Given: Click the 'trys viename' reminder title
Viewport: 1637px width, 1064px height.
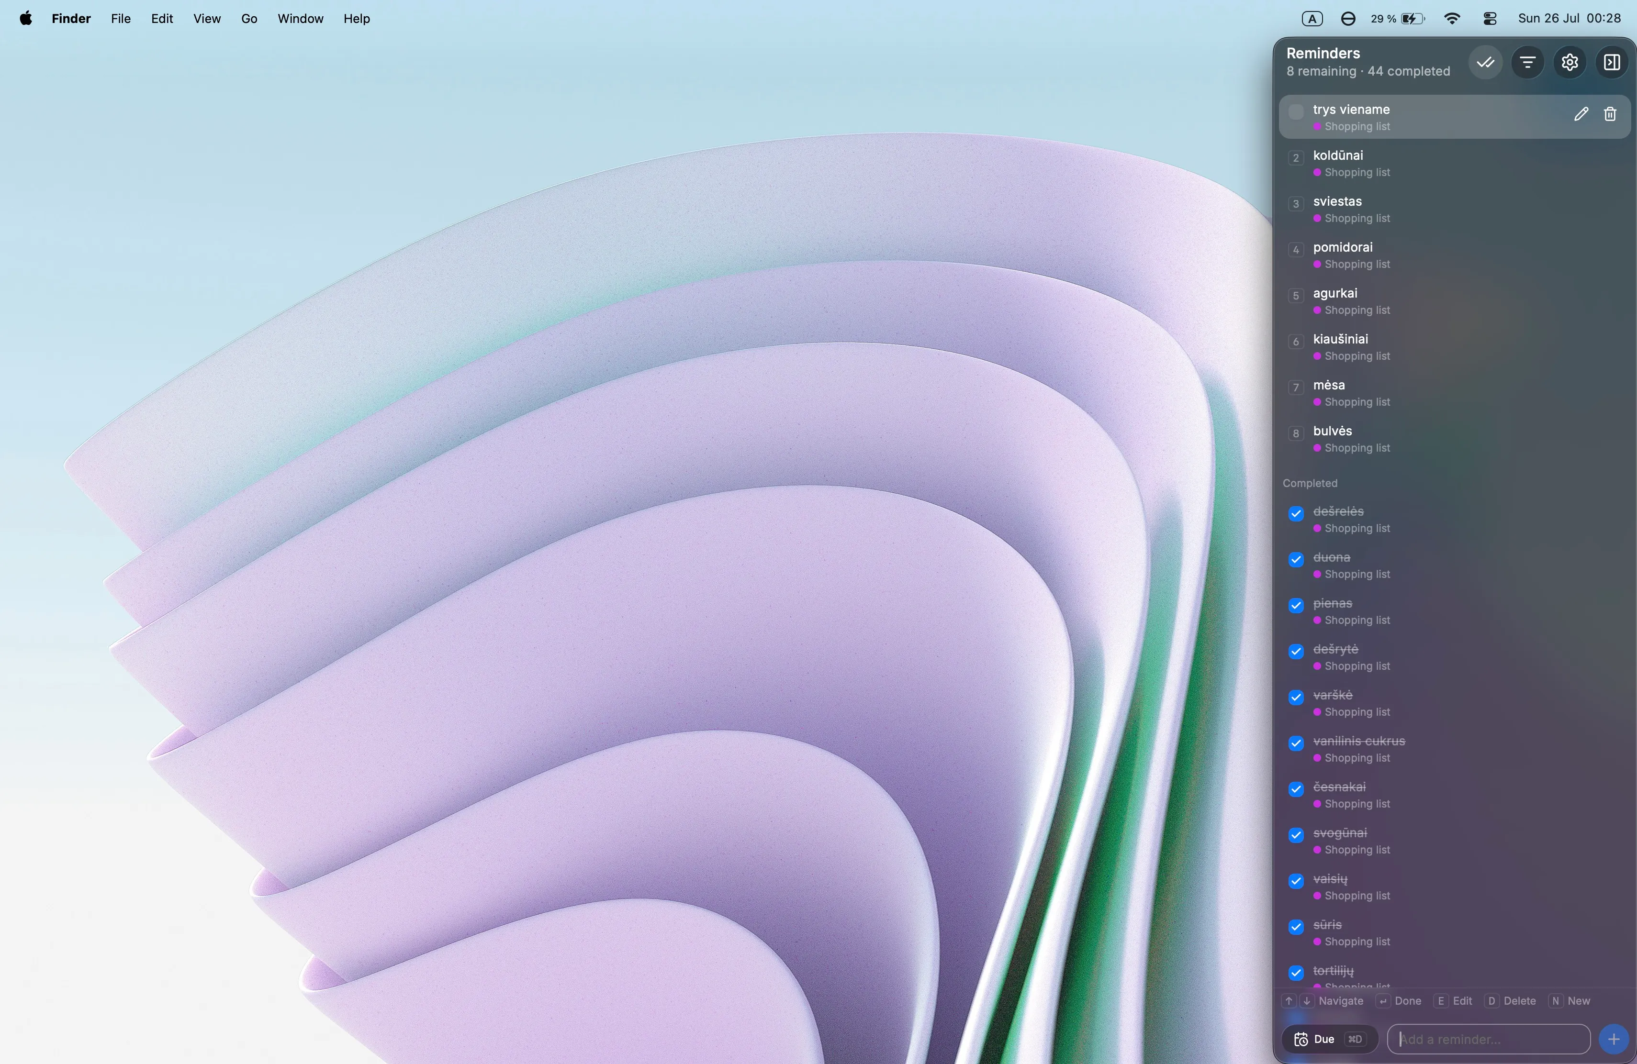Looking at the screenshot, I should click(1351, 110).
